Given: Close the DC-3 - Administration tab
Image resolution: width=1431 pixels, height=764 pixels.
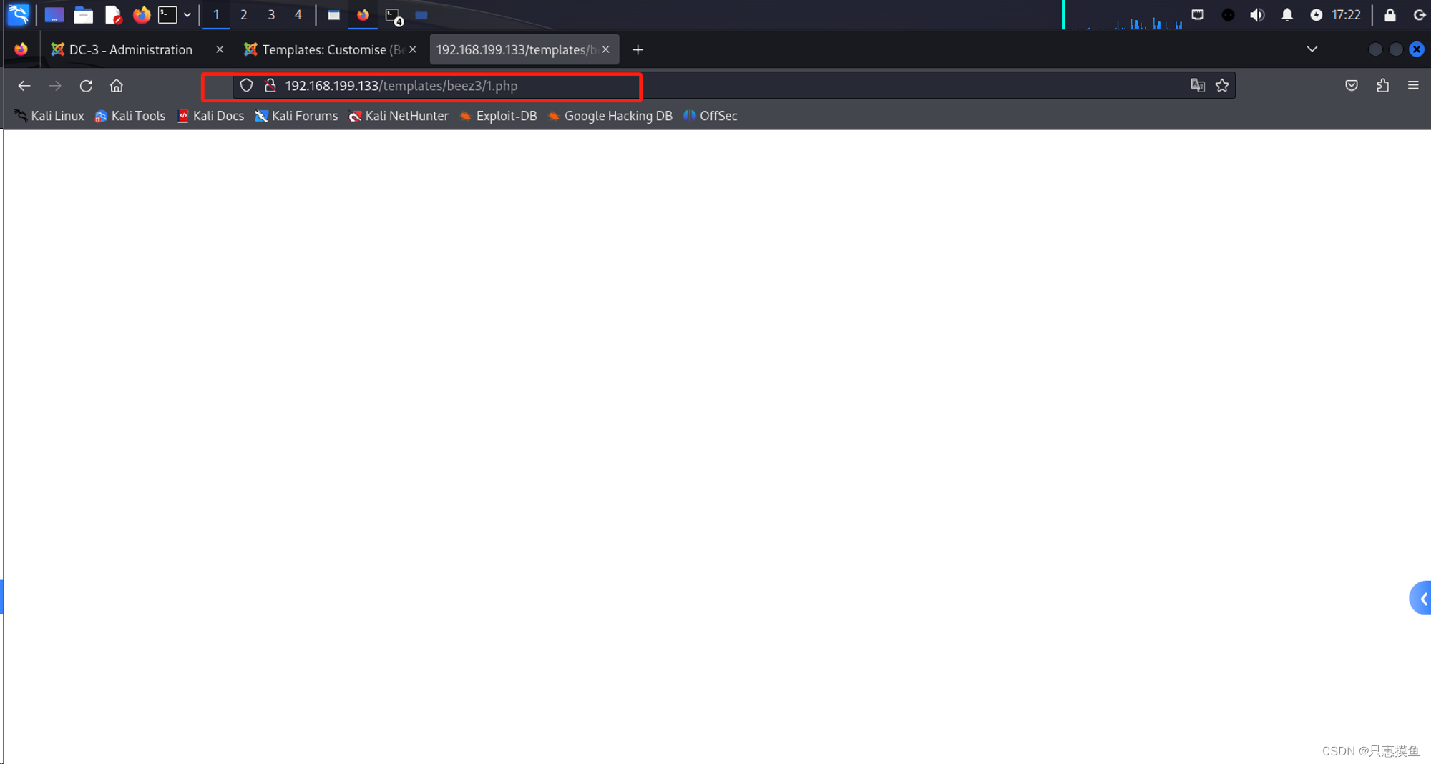Looking at the screenshot, I should point(220,49).
